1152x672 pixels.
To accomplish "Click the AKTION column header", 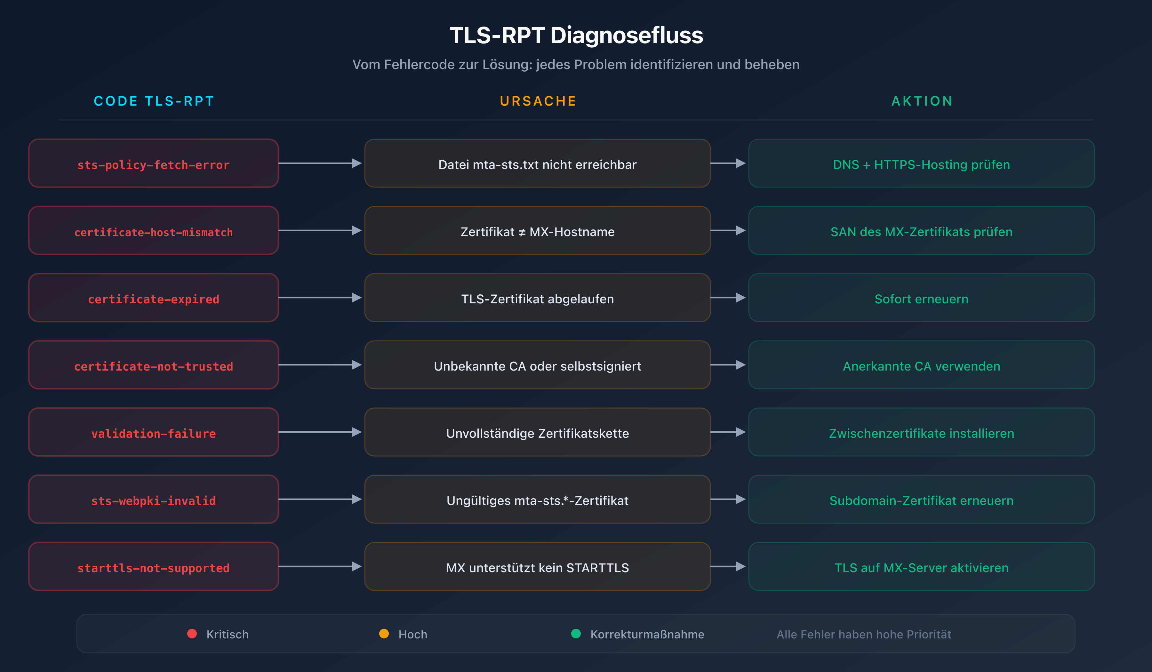I will (921, 101).
